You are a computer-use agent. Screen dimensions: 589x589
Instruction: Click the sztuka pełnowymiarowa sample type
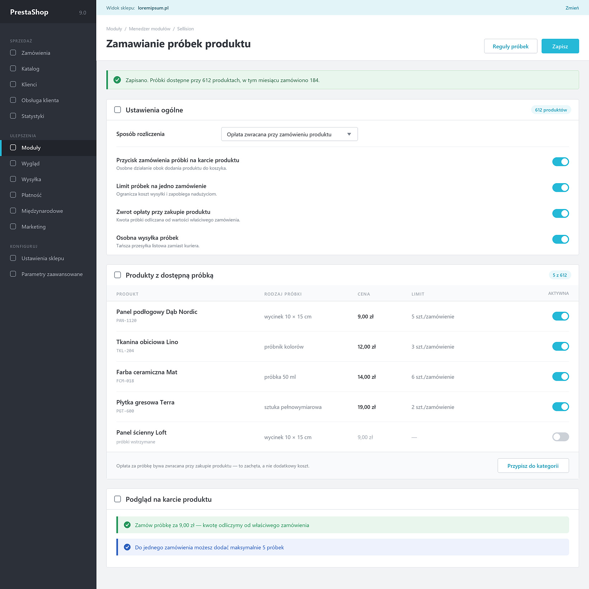click(293, 407)
